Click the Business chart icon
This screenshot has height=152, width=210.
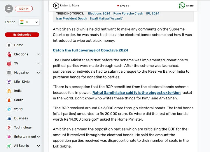point(9,118)
